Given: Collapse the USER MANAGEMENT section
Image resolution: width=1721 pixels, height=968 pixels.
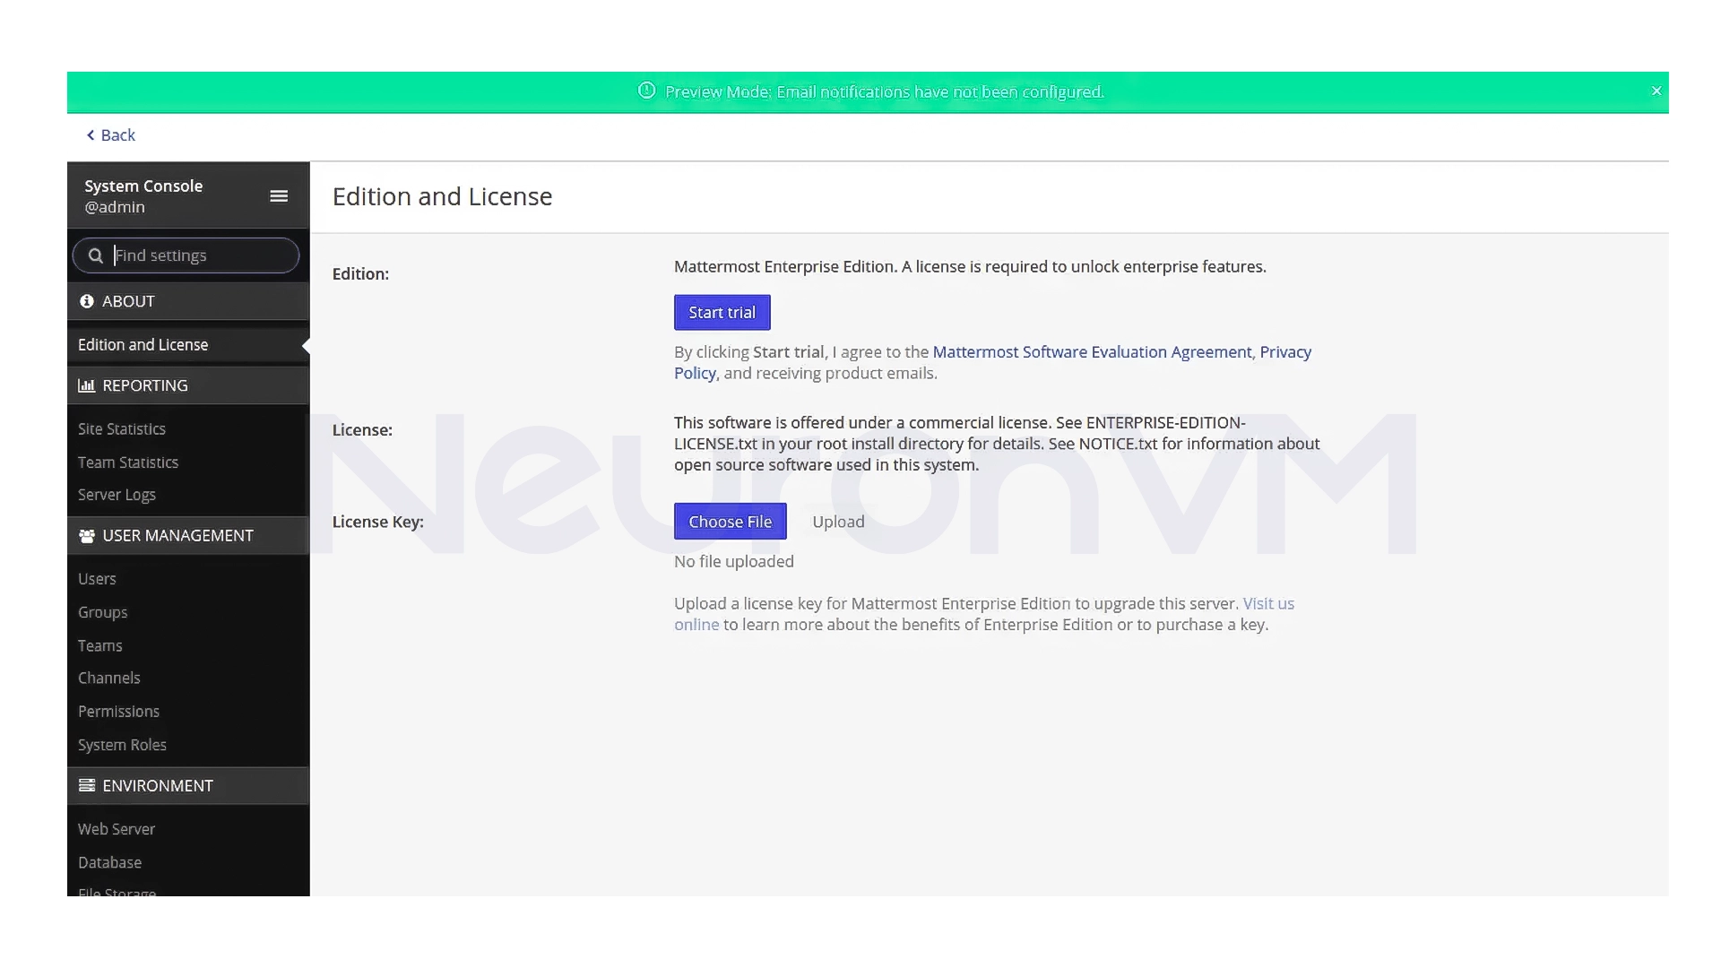Looking at the screenshot, I should coord(177,535).
